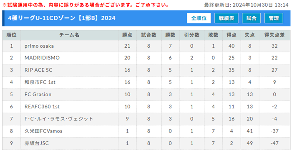Select the 久米田FCVamos team name

point(43,131)
